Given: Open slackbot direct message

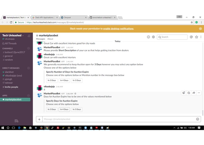Looking at the screenshot, I should pyautogui.click(x=8, y=72).
